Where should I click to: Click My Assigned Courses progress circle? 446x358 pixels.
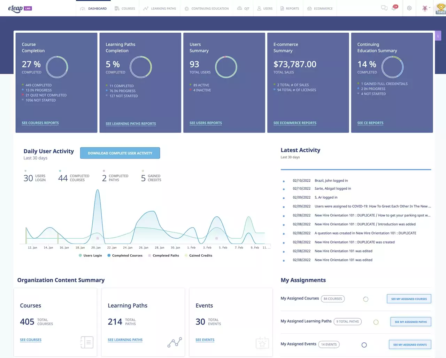click(366, 299)
